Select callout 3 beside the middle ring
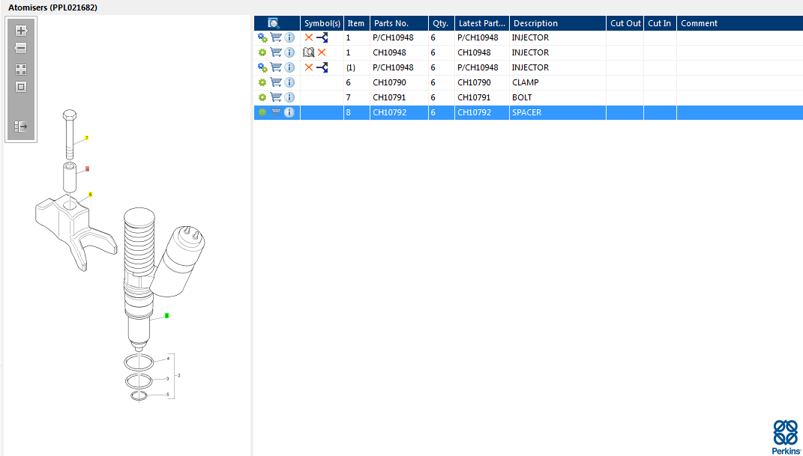 [x=167, y=379]
